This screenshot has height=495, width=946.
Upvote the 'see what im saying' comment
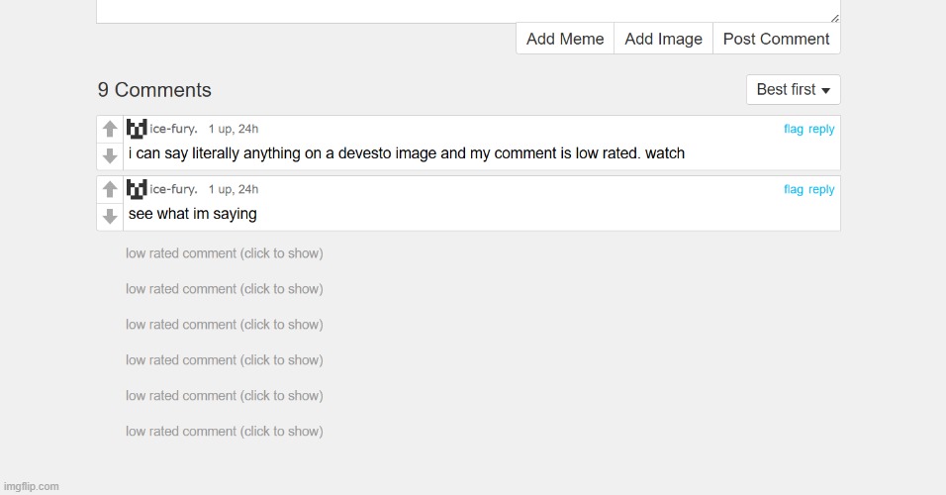point(110,189)
